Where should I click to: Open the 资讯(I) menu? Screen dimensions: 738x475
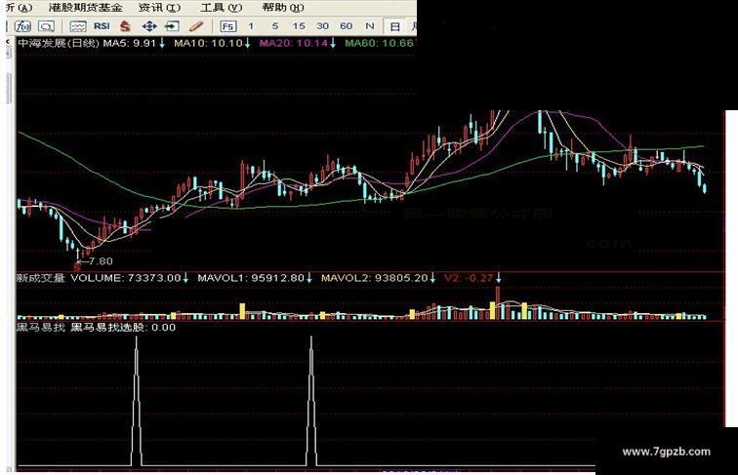pos(159,8)
